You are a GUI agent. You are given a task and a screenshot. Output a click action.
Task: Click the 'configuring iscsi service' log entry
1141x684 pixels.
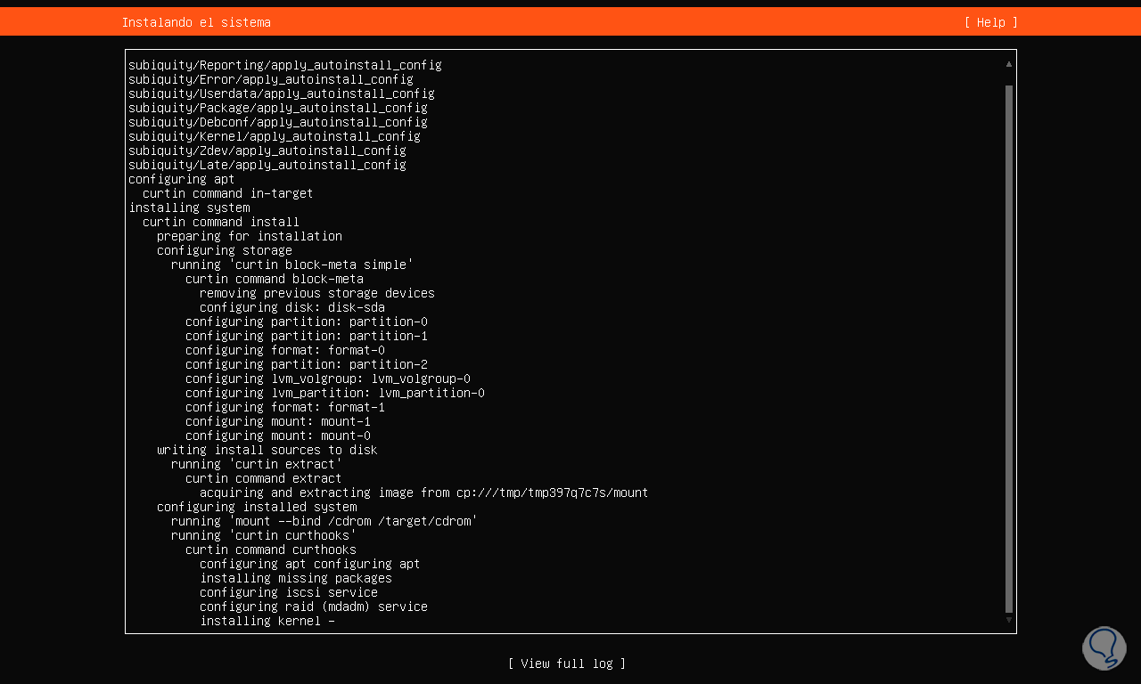(x=288, y=592)
